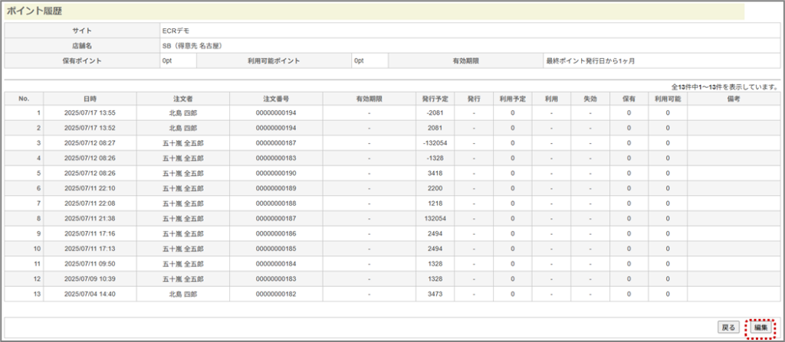Viewport: 785px width, 342px height.
Task: Select order number 00000000182
Action: pos(276,294)
